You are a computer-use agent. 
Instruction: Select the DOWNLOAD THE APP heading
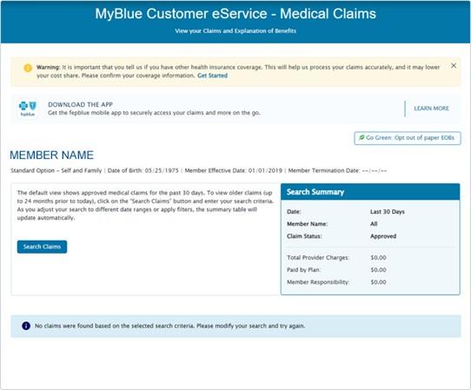[80, 104]
